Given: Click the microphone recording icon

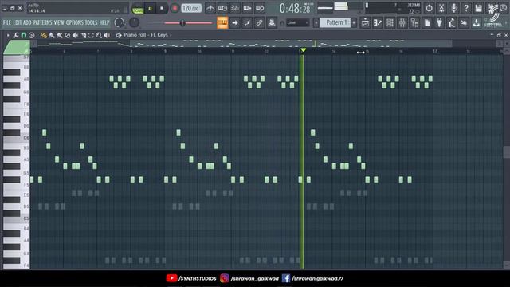Looking at the screenshot, I should [453, 8].
